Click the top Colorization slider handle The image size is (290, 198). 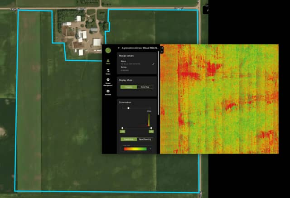(x=128, y=108)
